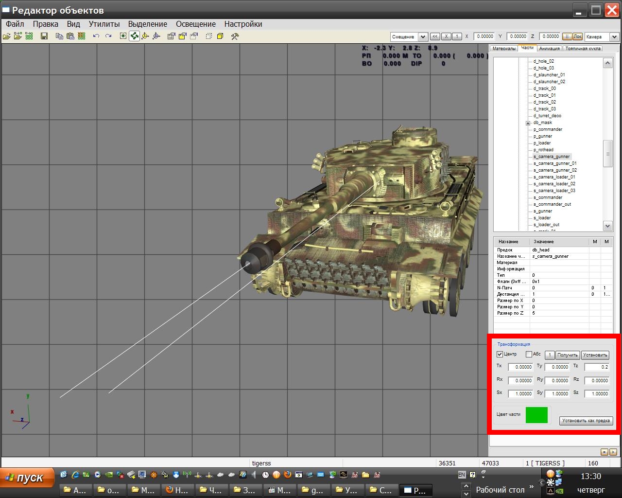Click the Copy icon in toolbar
The width and height of the screenshot is (622, 498).
(x=59, y=36)
